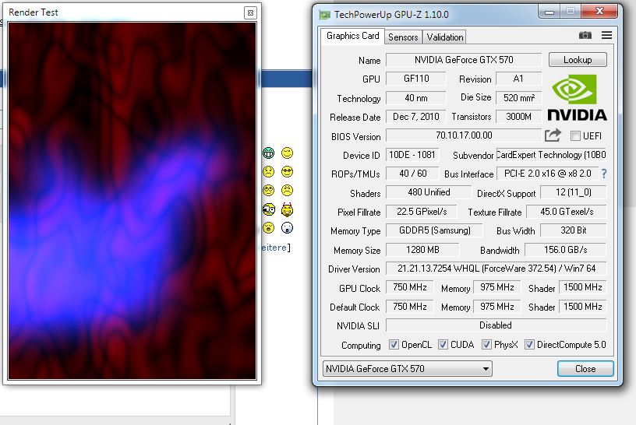Click the Default Clock row Shader 1500 MHz

coord(583,307)
